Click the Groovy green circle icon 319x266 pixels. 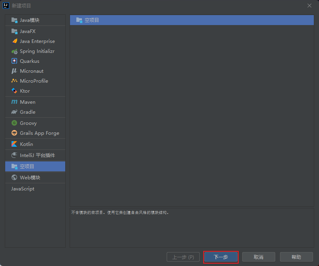coord(14,123)
